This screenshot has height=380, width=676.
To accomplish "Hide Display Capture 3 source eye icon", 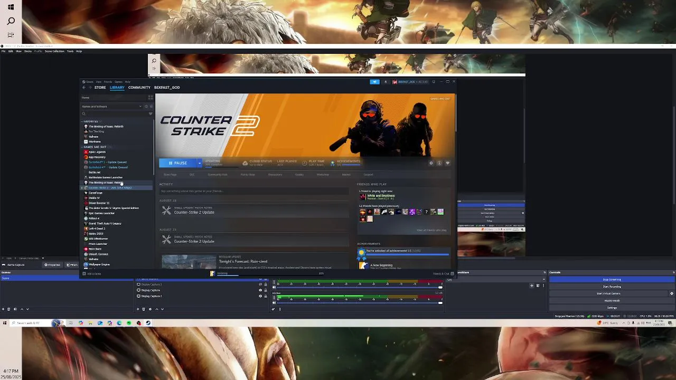I will tap(260, 284).
